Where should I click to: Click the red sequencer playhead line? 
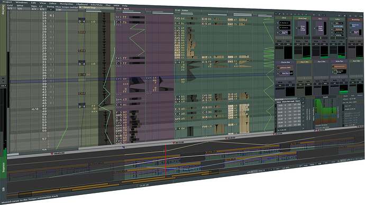pyautogui.click(x=166, y=161)
